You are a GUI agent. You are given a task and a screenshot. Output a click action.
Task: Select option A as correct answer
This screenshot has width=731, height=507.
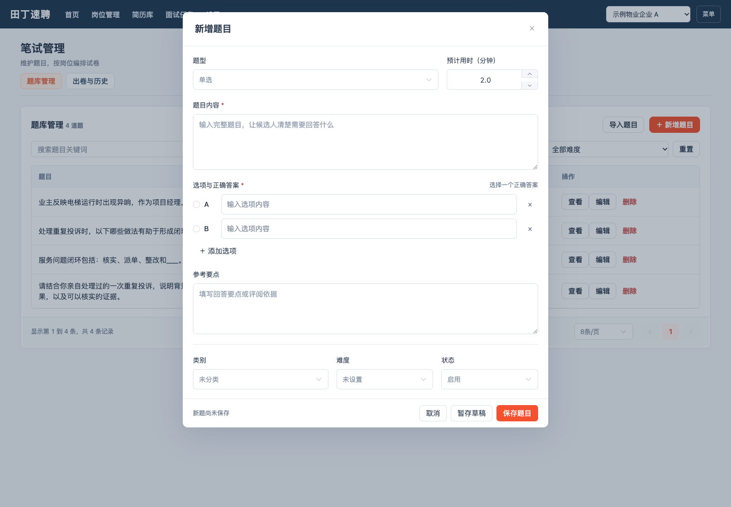[x=196, y=204]
